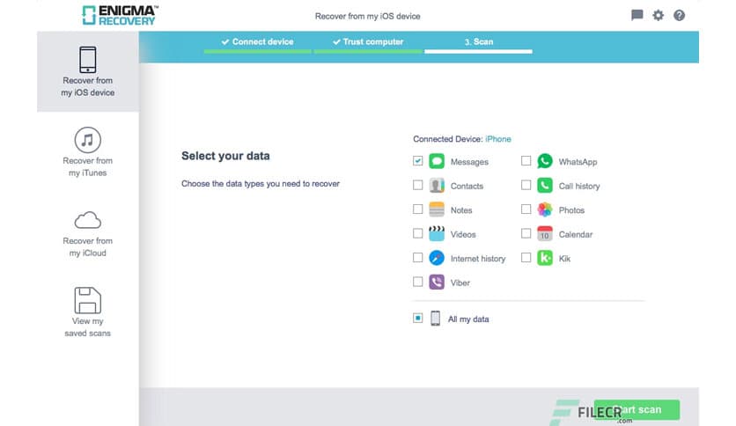Click the yellow Notes app icon

coord(437,209)
